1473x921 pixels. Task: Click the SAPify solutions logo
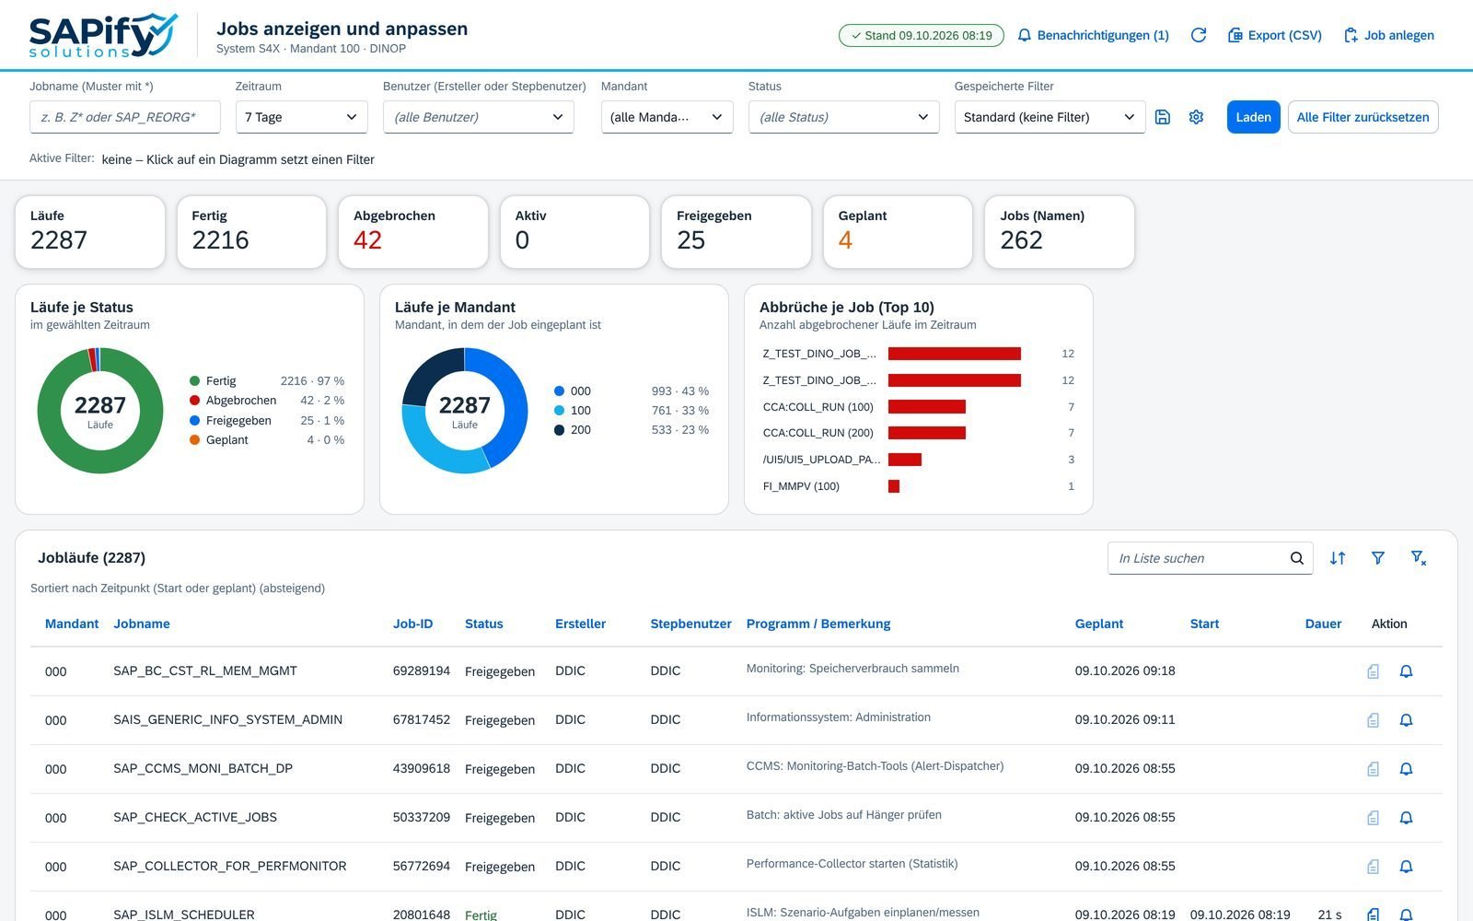[103, 35]
